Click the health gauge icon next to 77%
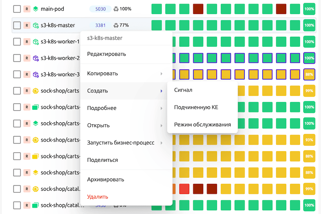 [x=116, y=25]
